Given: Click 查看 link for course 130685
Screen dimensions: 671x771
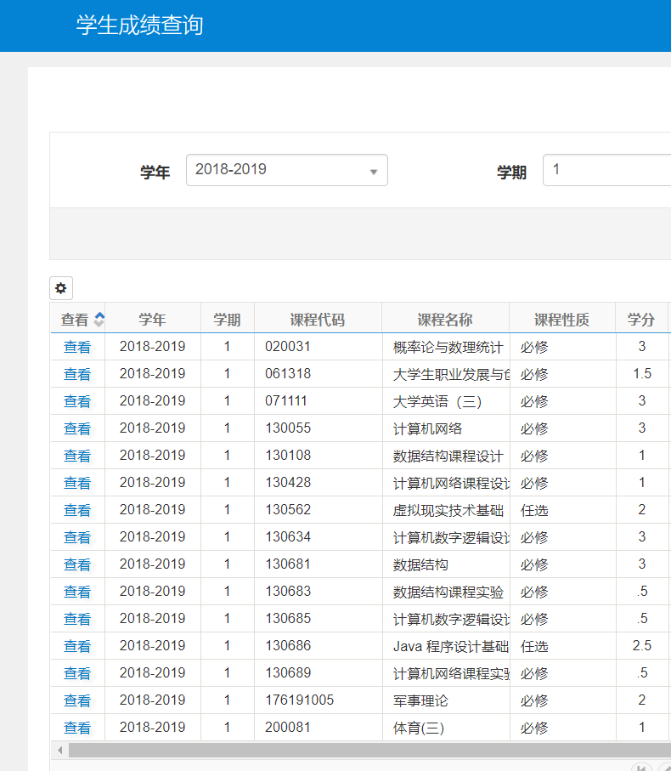Looking at the screenshot, I should pos(77,619).
